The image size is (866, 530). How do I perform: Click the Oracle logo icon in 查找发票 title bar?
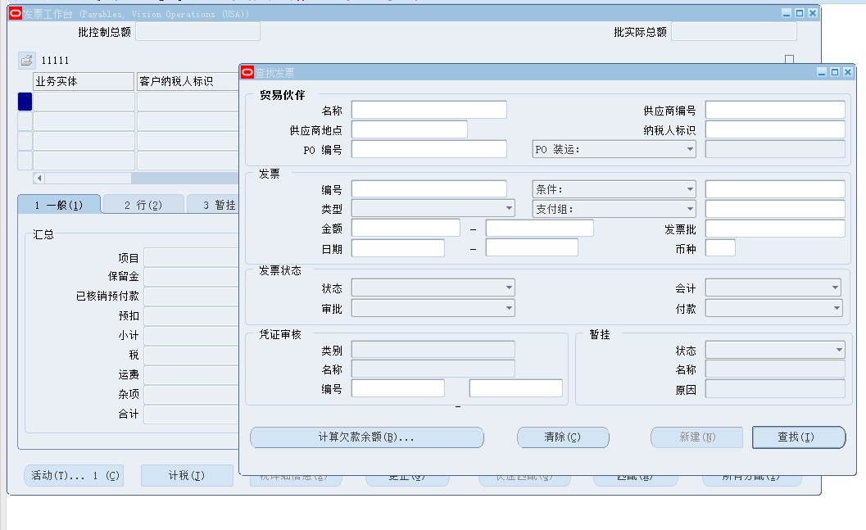pyautogui.click(x=247, y=72)
